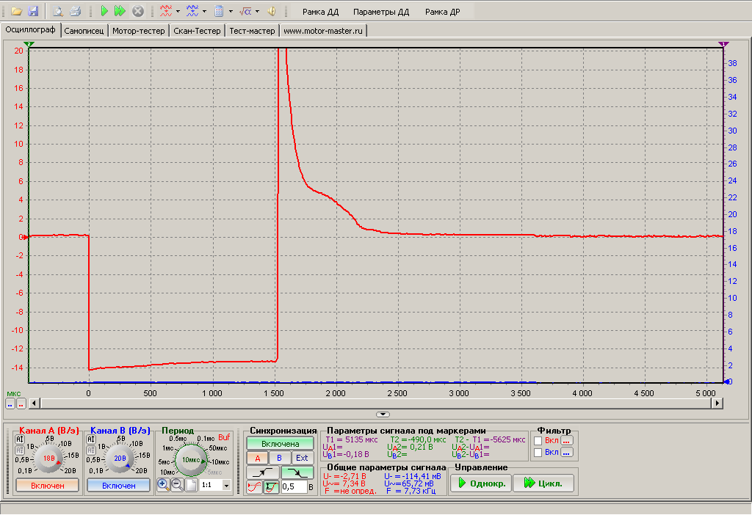
Task: Open the www.motor-master.ru tab
Action: click(x=323, y=31)
